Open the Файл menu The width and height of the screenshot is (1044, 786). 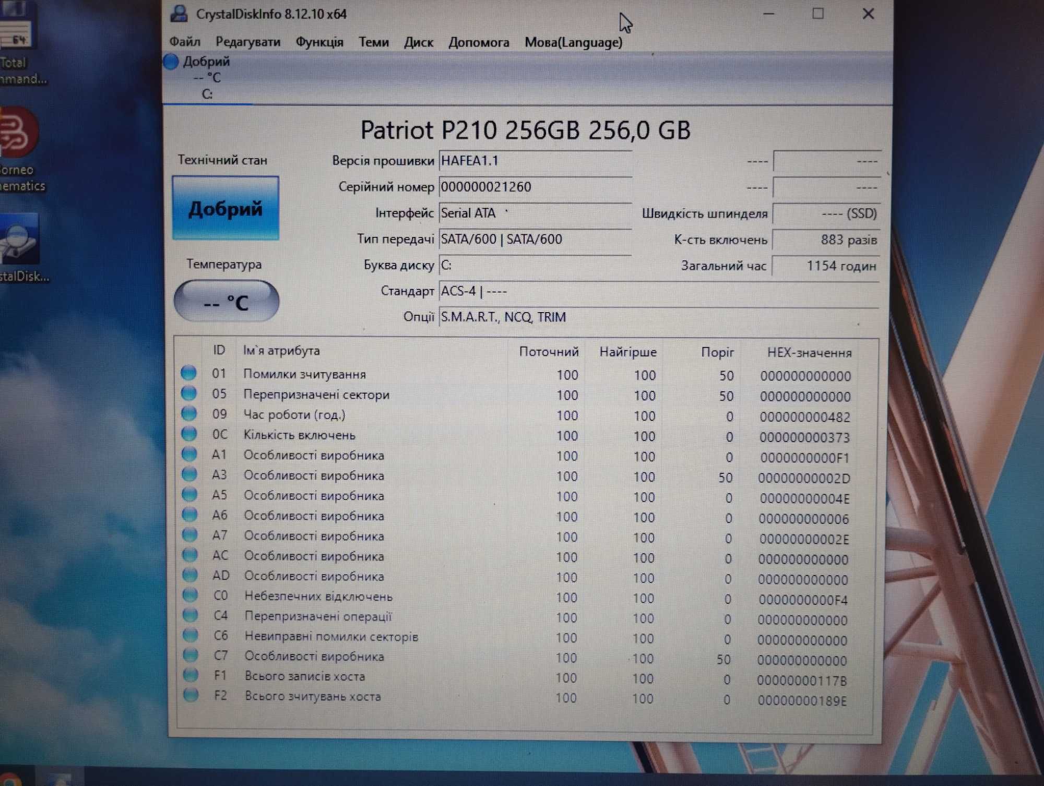click(x=185, y=42)
